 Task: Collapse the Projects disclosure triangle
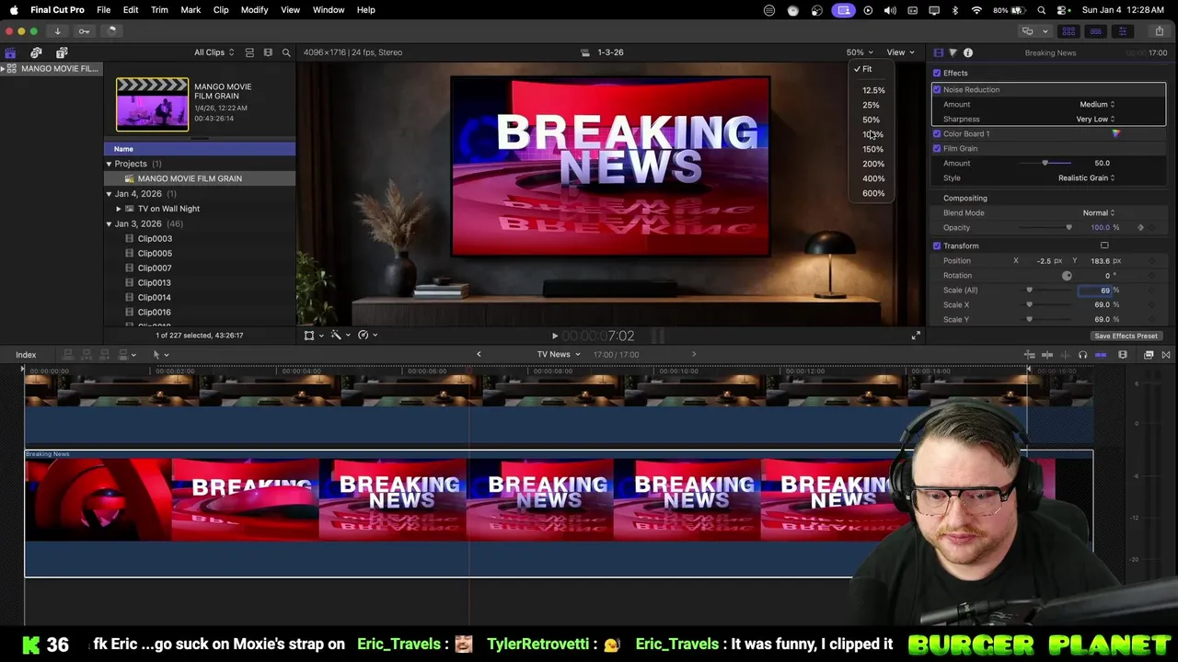click(x=109, y=164)
